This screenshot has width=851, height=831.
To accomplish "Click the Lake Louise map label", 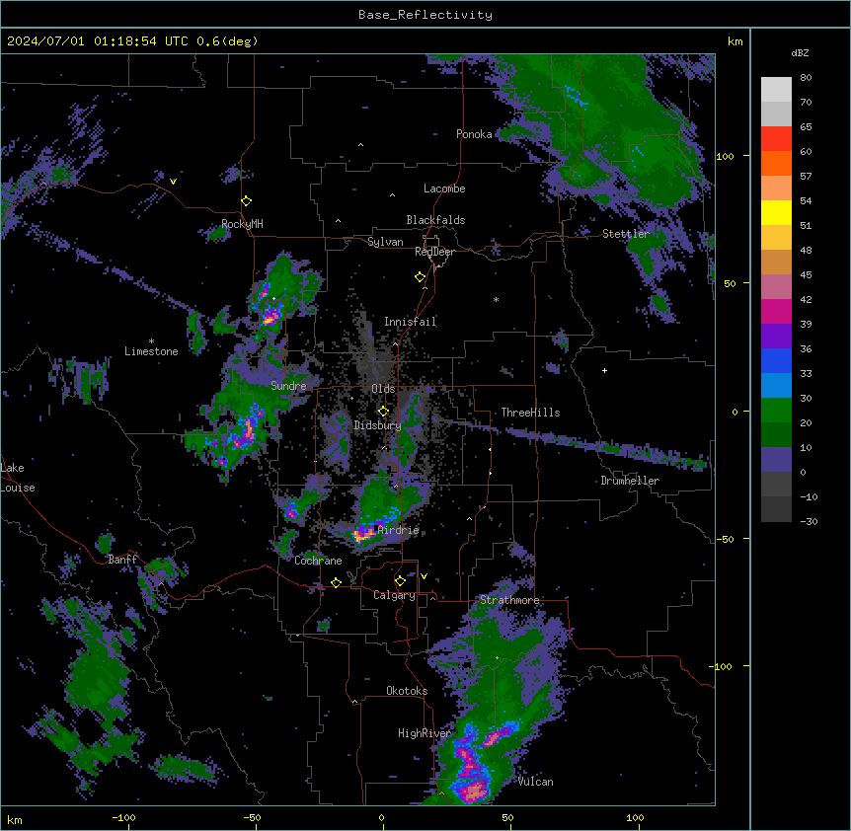I will (18, 478).
